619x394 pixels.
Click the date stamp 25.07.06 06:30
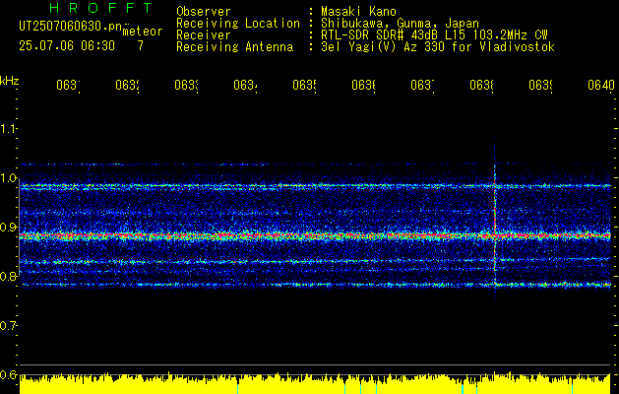point(67,46)
